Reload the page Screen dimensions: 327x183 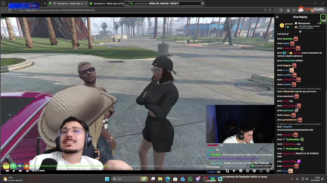[9, 10]
